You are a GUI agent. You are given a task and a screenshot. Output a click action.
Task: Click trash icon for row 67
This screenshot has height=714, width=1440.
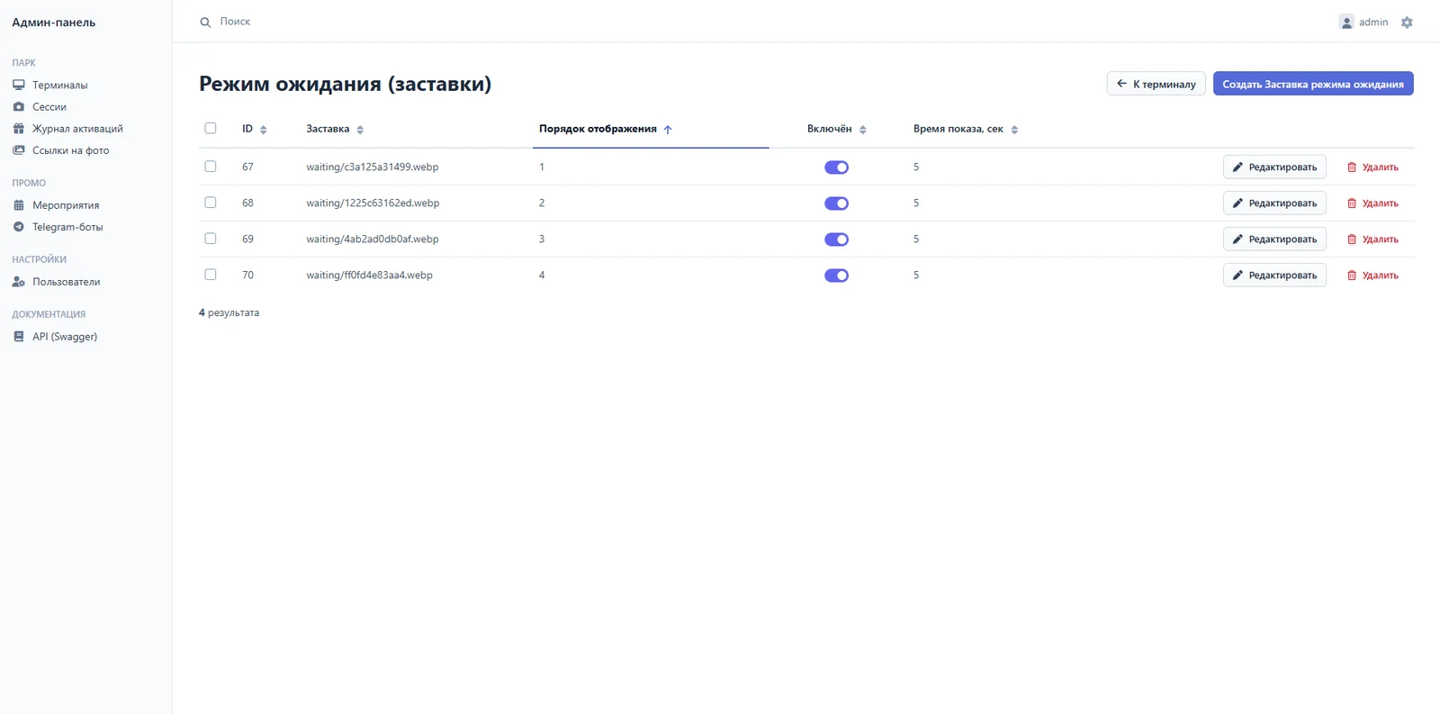coord(1352,167)
